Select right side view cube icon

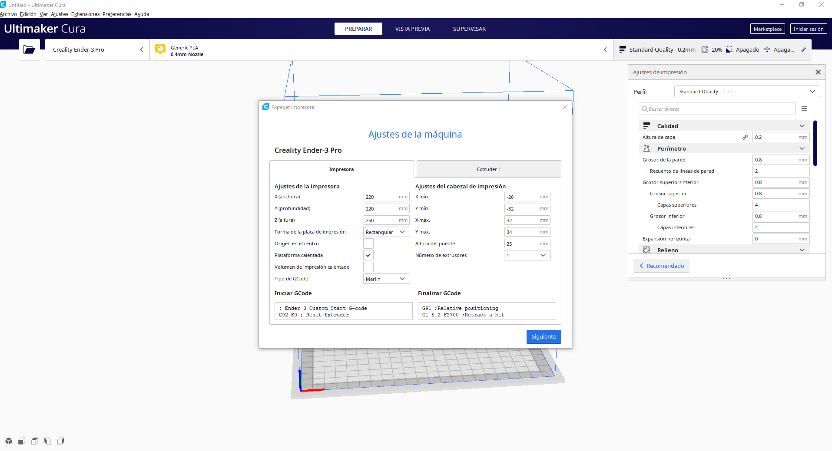[x=61, y=441]
